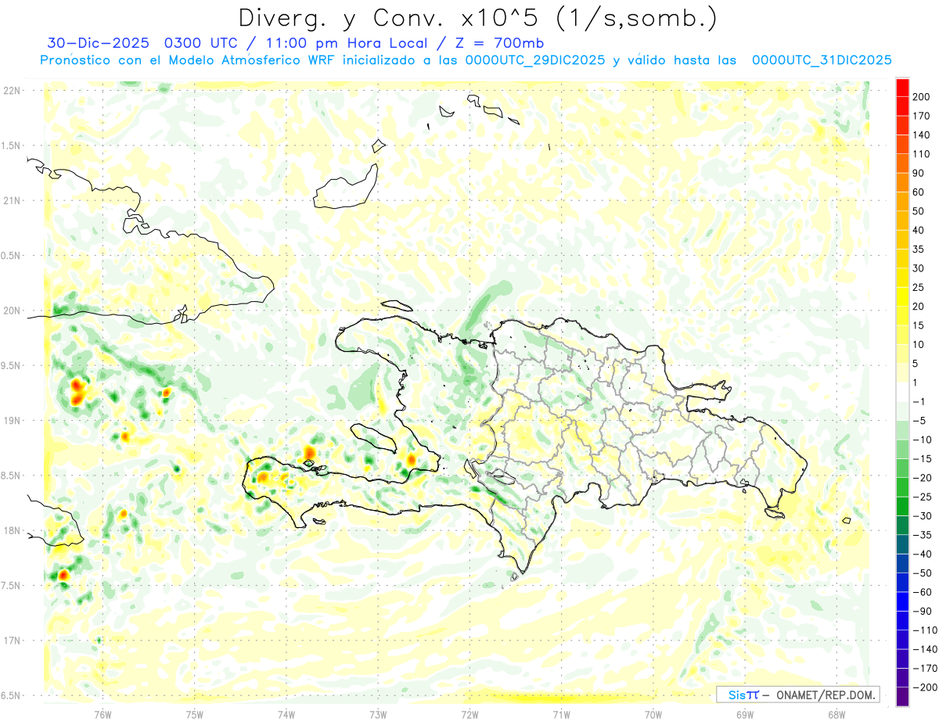
Task: Click the colorbar label '-10'
Action: (x=923, y=440)
